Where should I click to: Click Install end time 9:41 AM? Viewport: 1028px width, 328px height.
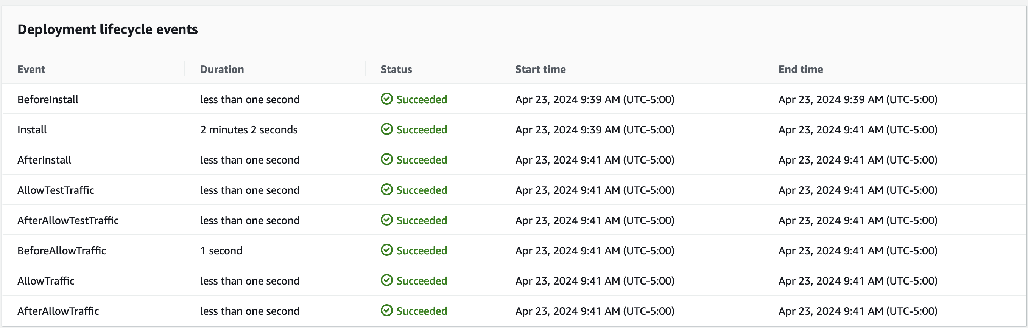pyautogui.click(x=858, y=130)
